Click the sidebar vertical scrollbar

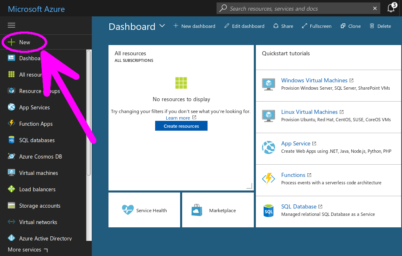pos(89,113)
